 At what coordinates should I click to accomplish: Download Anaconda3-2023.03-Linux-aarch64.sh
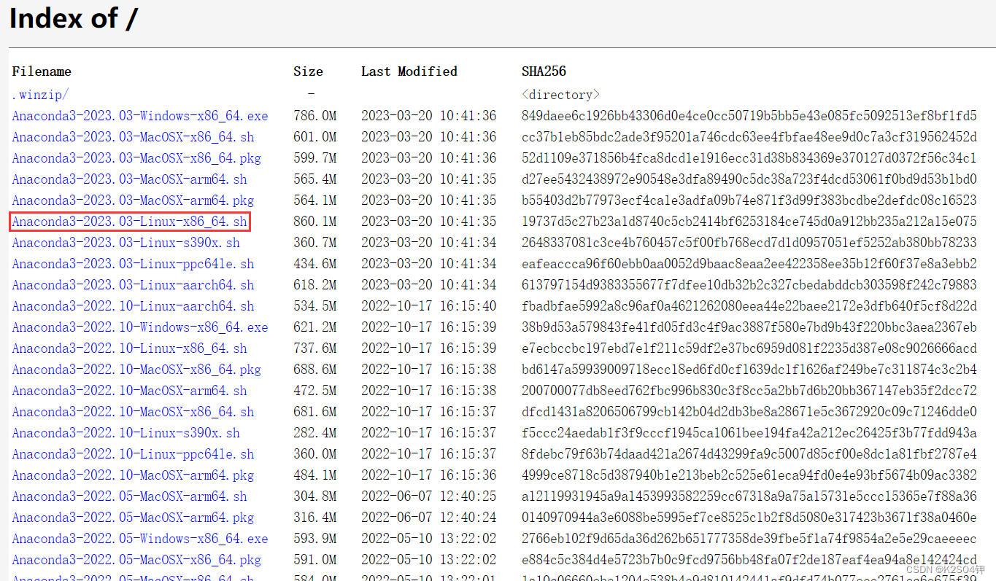coord(133,285)
